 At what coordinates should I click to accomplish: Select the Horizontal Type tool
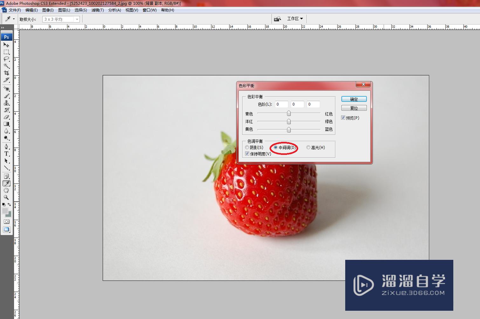(6, 154)
